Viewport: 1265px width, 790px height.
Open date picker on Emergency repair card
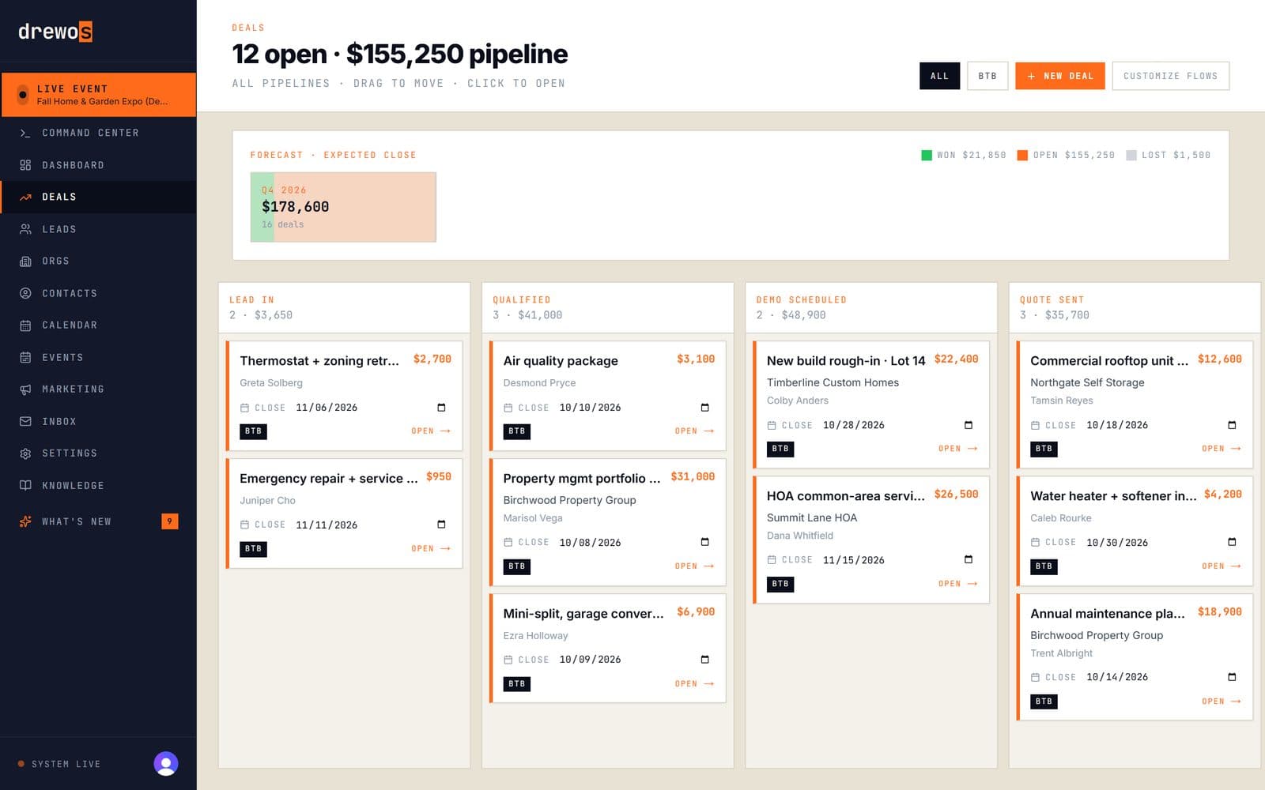pos(441,525)
